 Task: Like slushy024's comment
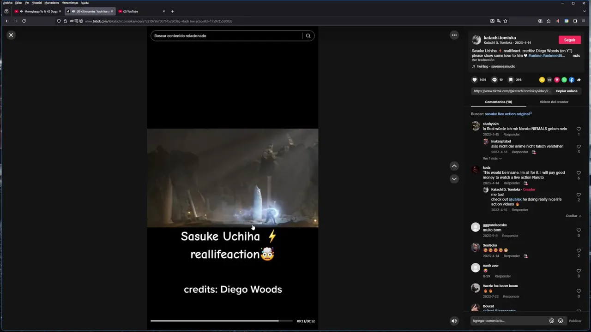point(579,129)
